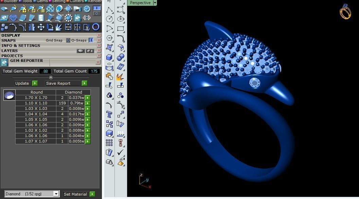Toggle the layers eye visibility icon

[90, 51]
